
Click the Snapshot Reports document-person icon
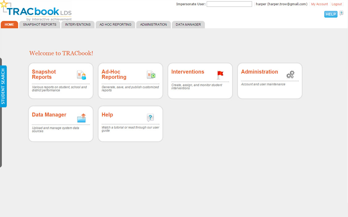click(x=81, y=75)
